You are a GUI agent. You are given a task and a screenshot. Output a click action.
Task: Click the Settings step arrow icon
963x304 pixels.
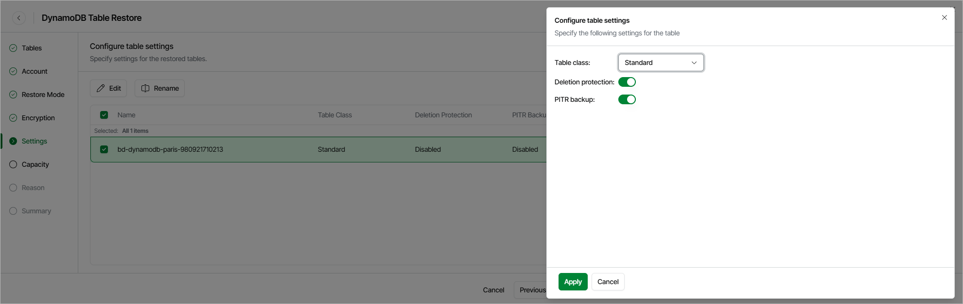point(13,141)
